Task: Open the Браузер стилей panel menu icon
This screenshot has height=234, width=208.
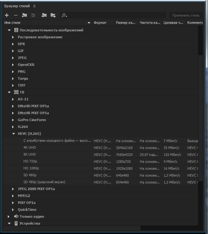Action: click(x=34, y=6)
